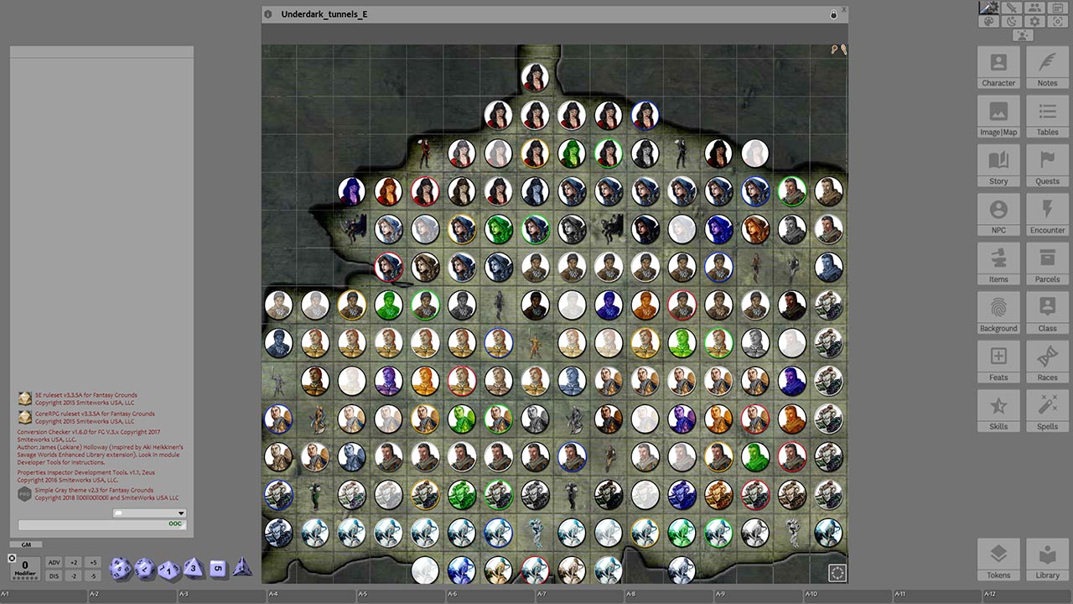Open the Party Sheet icon

[x=1034, y=8]
